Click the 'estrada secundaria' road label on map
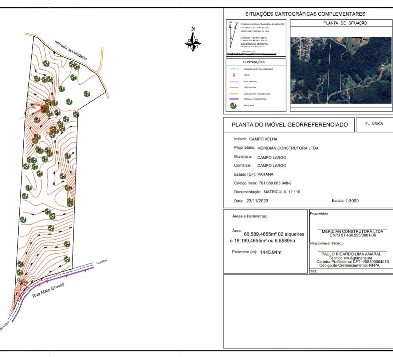The width and height of the screenshot is (393, 357). [71, 51]
